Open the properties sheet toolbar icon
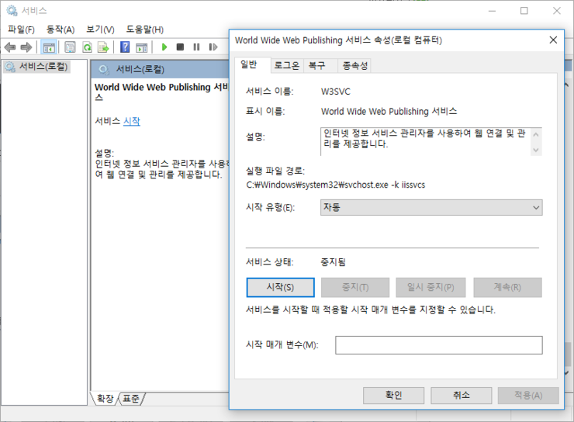The image size is (574, 422). (70, 47)
